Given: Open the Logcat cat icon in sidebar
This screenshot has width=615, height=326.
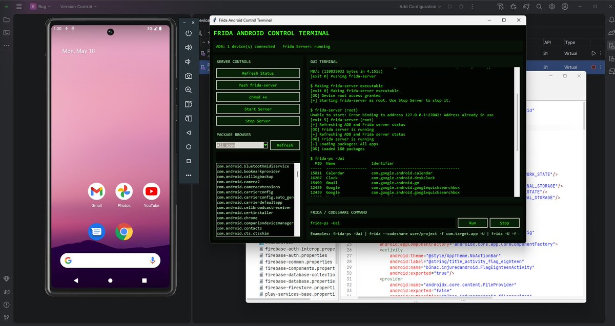Looking at the screenshot, I should [7, 292].
